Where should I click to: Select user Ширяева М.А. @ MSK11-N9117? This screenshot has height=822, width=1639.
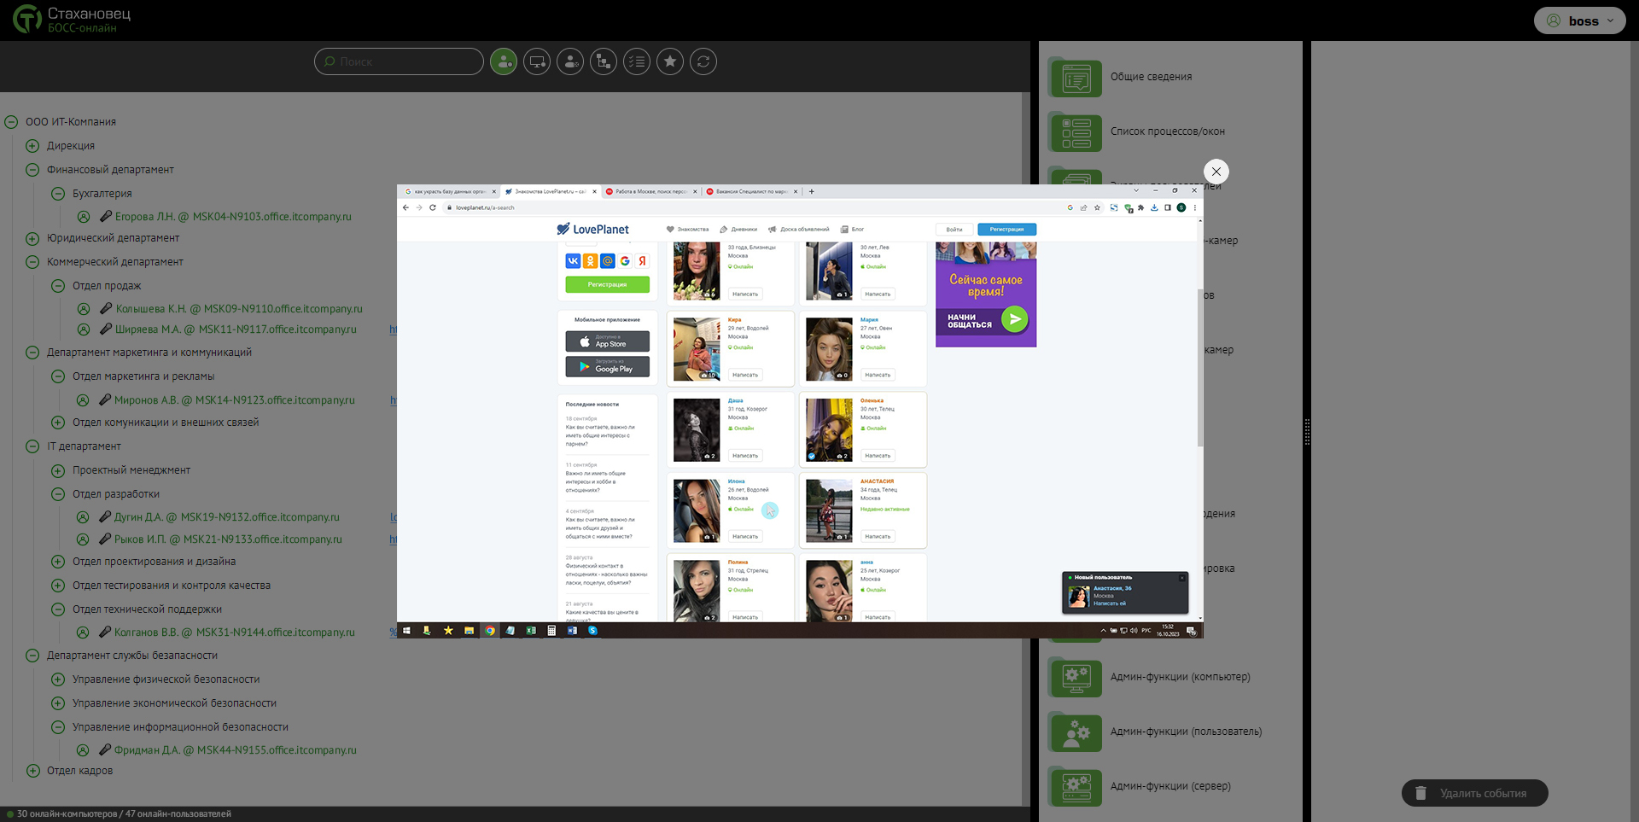pos(236,329)
